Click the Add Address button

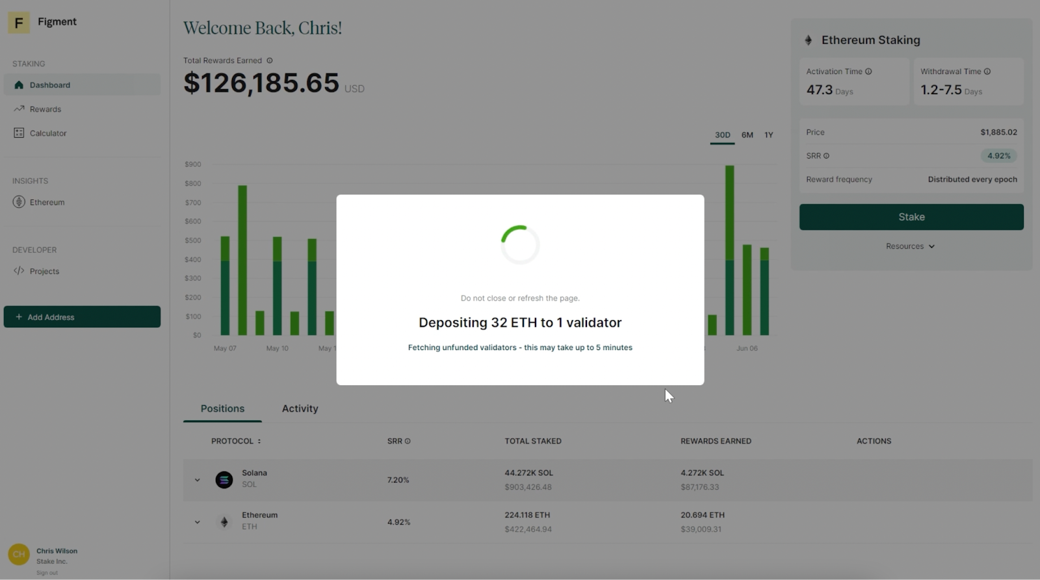tap(82, 317)
